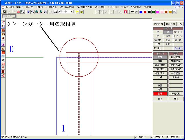Select the 一覧 mode button
185x140 pixels.
[180, 24]
